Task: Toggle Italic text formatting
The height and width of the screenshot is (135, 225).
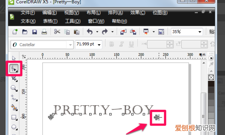Action: pyautogui.click(x=121, y=44)
